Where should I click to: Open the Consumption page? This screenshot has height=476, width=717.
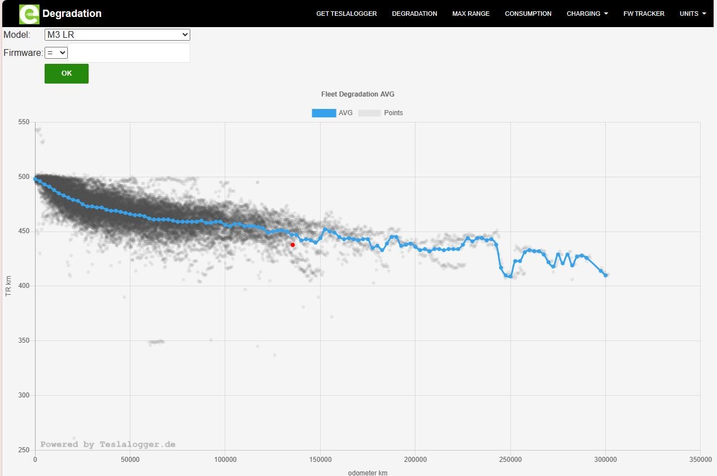(528, 14)
